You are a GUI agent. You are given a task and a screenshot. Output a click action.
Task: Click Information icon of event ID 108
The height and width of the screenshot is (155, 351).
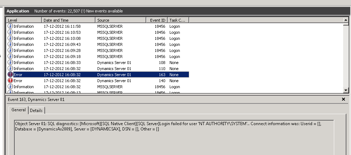tap(10, 62)
